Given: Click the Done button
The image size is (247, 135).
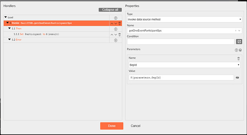Looking at the screenshot, I should (x=112, y=126).
